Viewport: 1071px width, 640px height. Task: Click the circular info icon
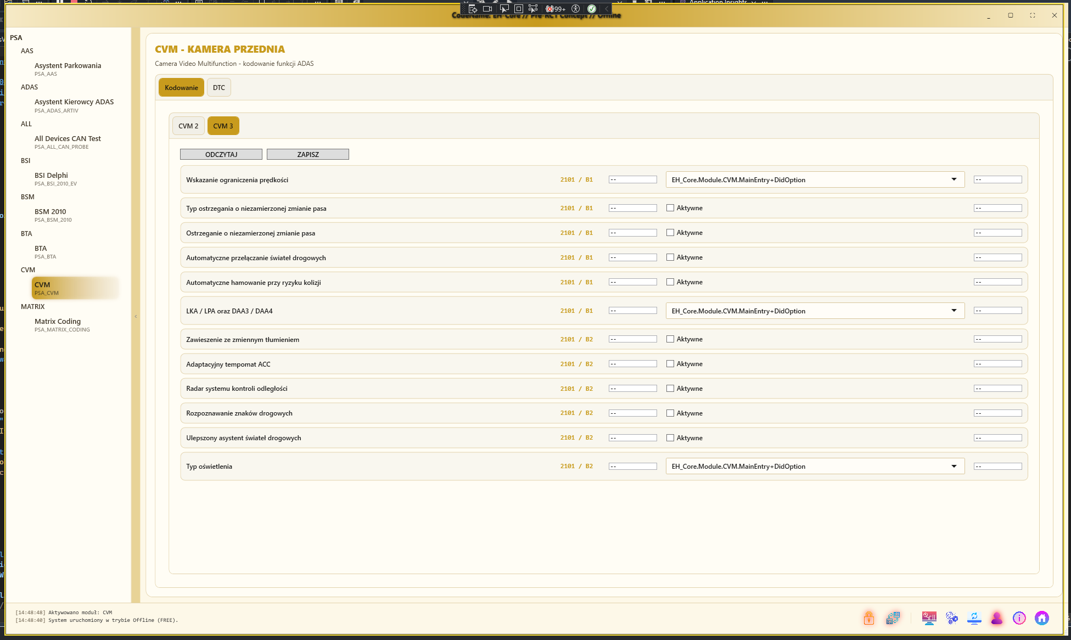[1019, 618]
